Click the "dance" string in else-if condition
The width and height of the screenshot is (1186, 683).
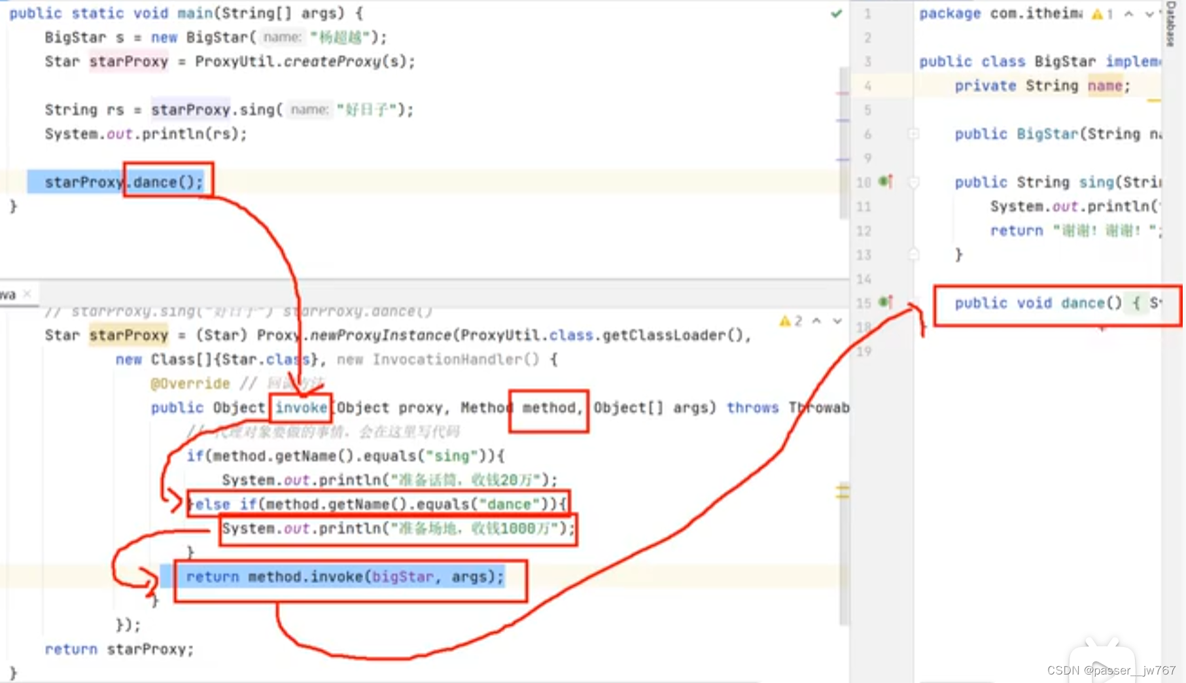[510, 504]
